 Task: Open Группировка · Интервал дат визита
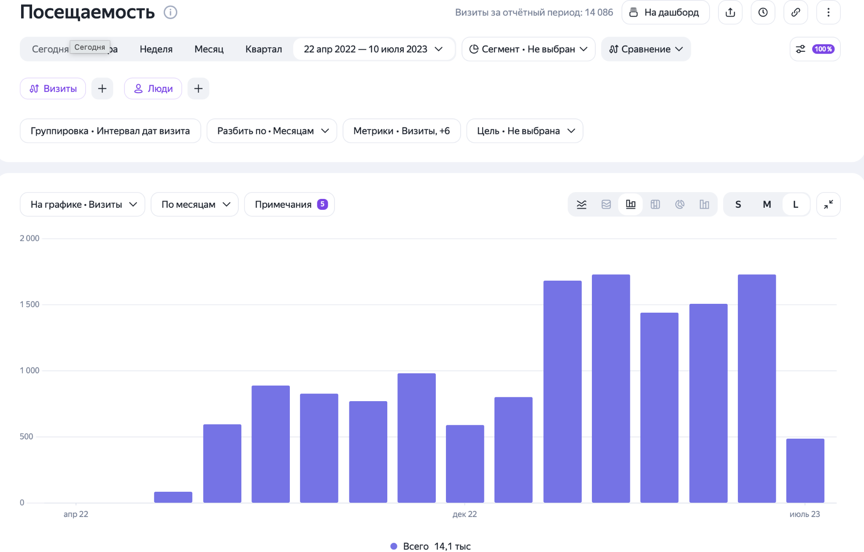click(x=111, y=131)
